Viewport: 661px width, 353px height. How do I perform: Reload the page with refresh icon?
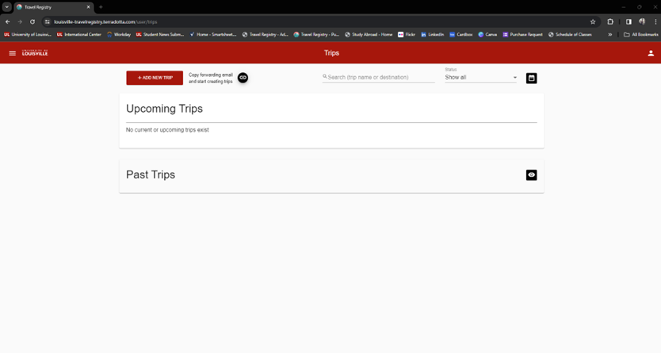pyautogui.click(x=32, y=22)
